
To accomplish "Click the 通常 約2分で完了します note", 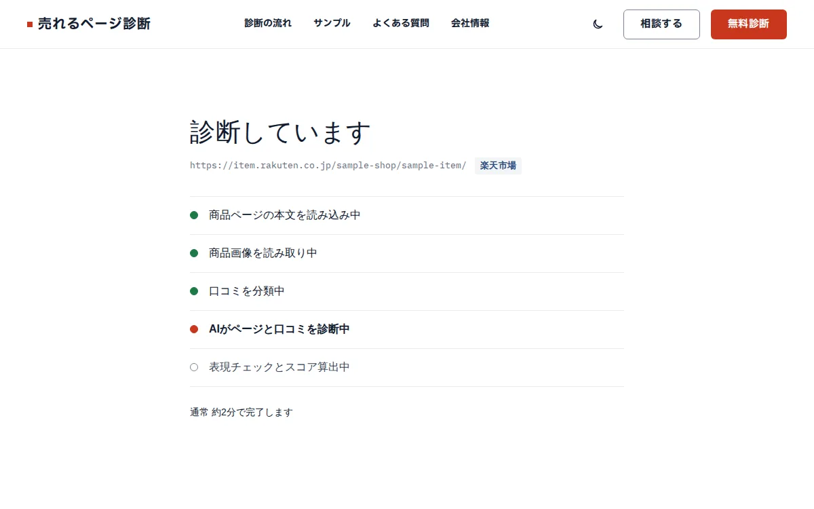I will [x=241, y=412].
